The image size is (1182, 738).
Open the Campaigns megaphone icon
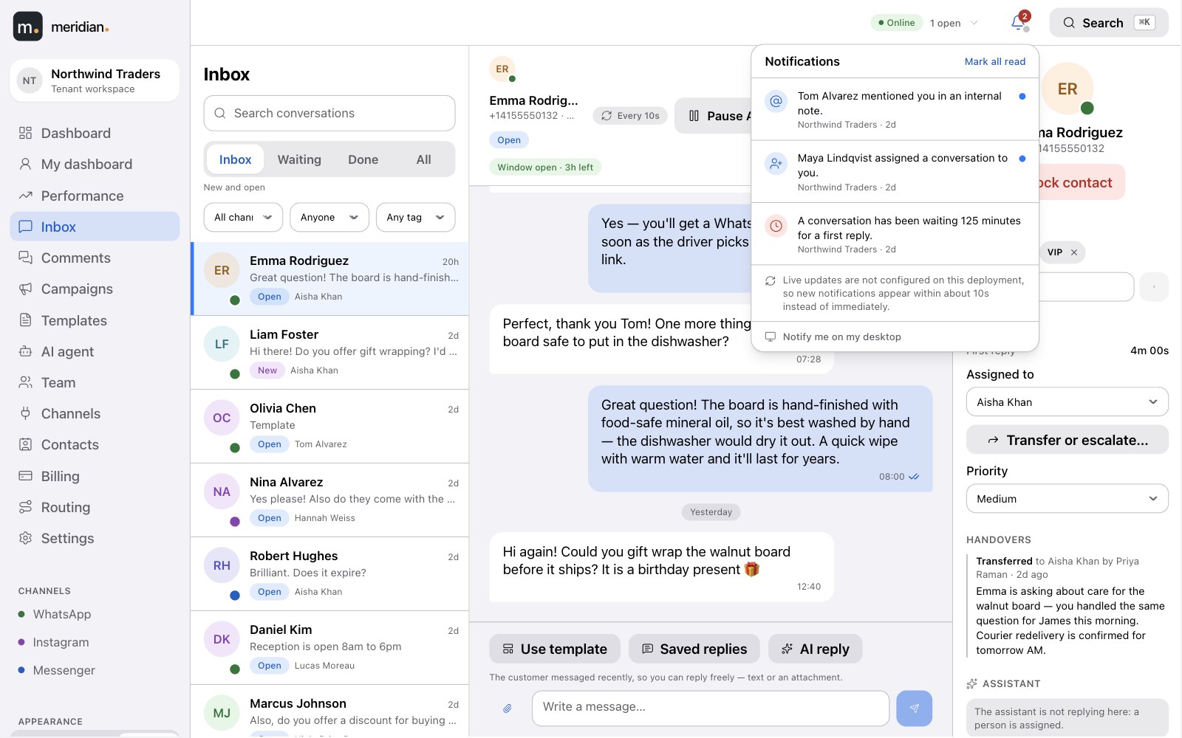(x=26, y=289)
